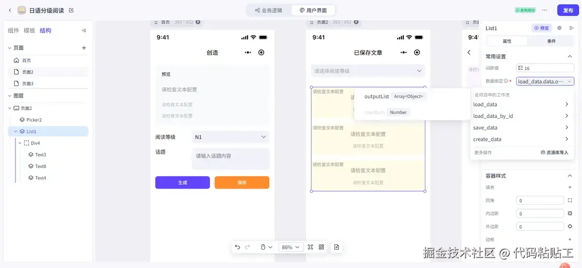Collapse the 页面2 layer tree node

click(9, 108)
